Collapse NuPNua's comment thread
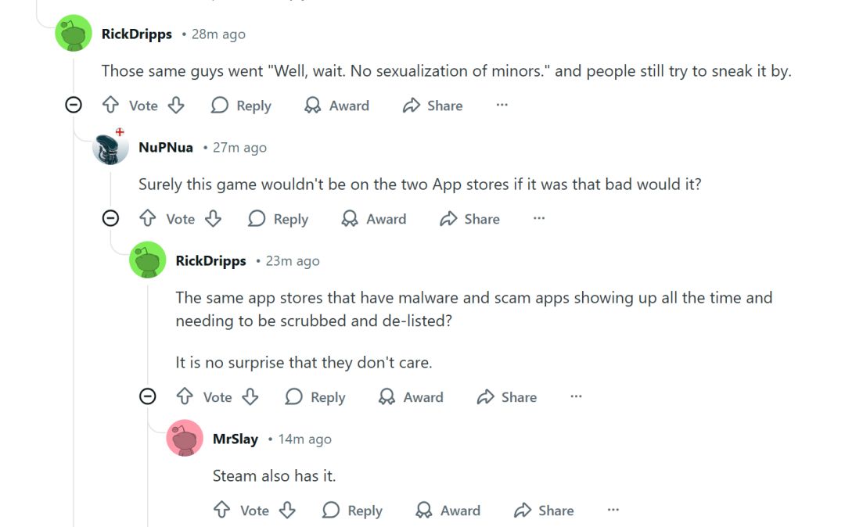845x527 pixels. (111, 217)
